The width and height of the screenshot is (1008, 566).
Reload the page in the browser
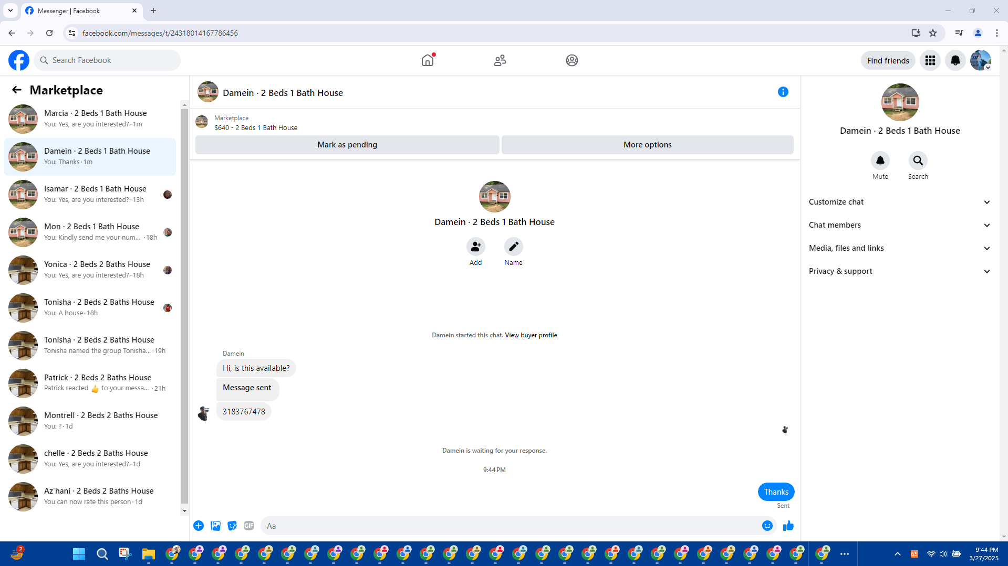(49, 33)
